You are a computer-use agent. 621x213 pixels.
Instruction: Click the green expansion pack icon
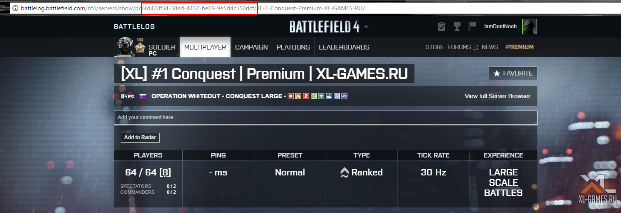pyautogui.click(x=313, y=96)
